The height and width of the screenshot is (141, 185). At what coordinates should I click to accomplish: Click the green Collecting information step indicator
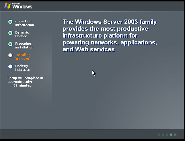point(10,22)
